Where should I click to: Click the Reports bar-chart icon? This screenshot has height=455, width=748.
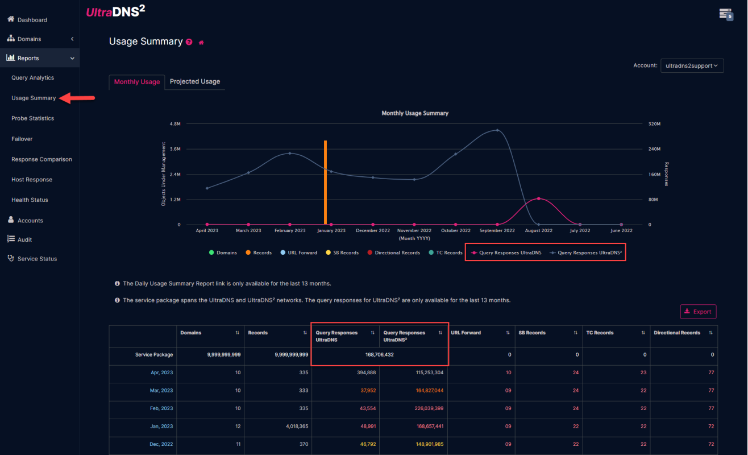11,57
